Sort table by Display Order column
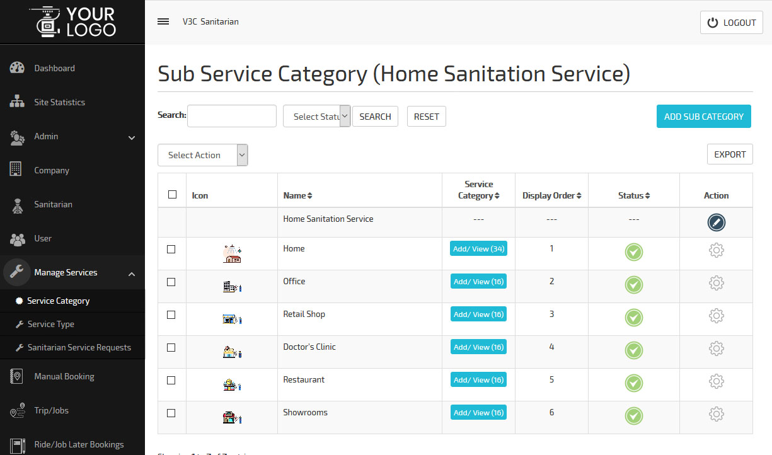Screen dimensions: 772x455 tap(551, 195)
